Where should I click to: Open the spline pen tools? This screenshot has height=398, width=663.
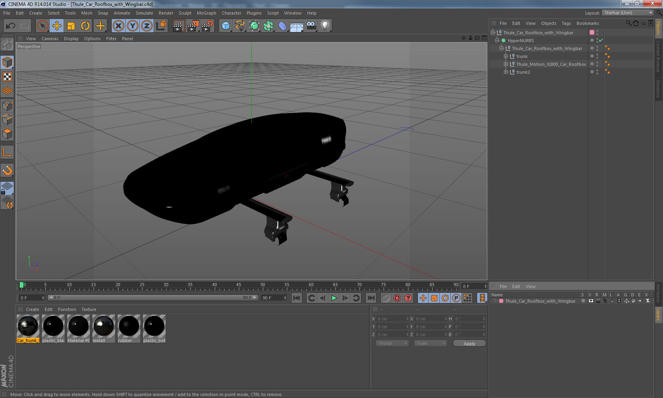240,26
